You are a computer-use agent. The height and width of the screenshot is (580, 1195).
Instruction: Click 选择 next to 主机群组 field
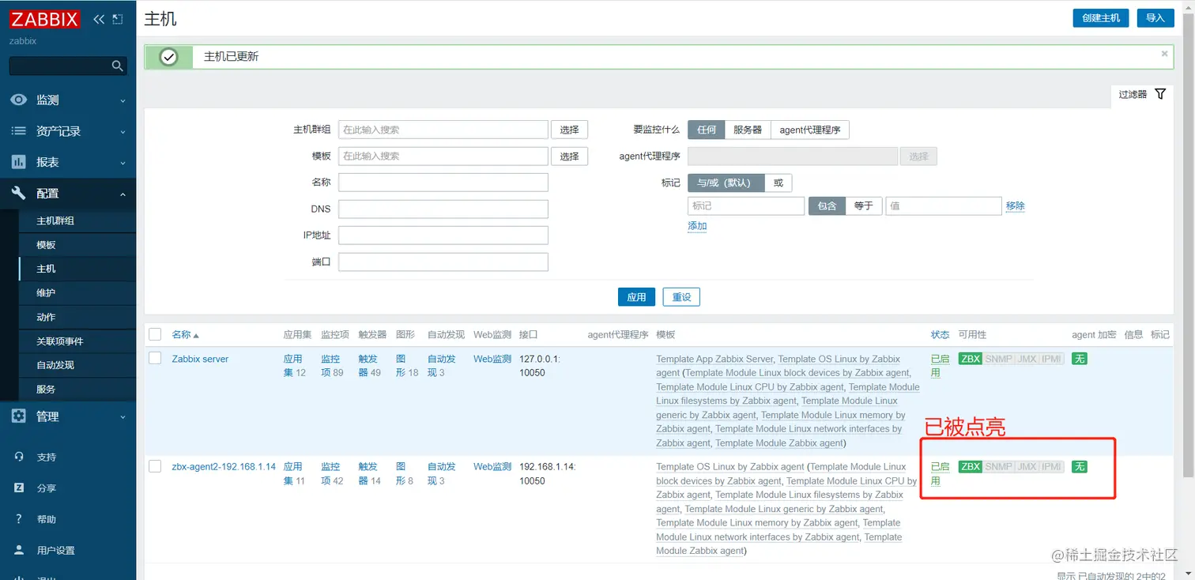569,130
